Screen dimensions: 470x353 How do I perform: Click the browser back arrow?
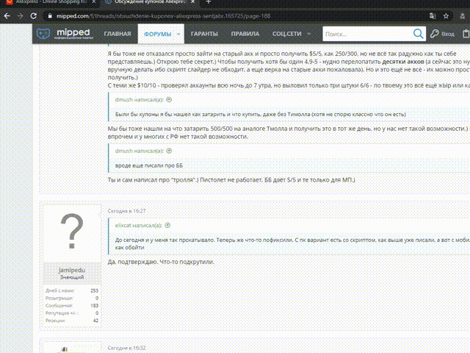[7, 16]
